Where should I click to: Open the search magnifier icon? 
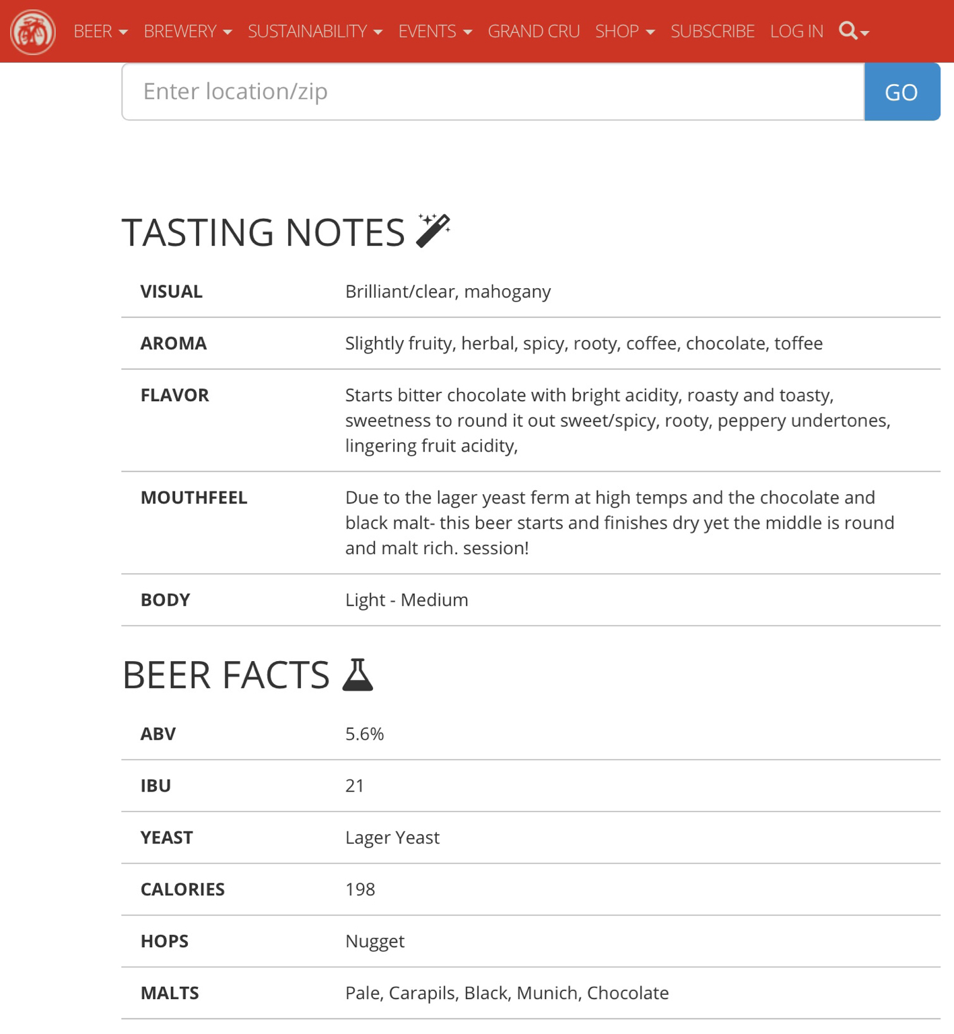[854, 31]
